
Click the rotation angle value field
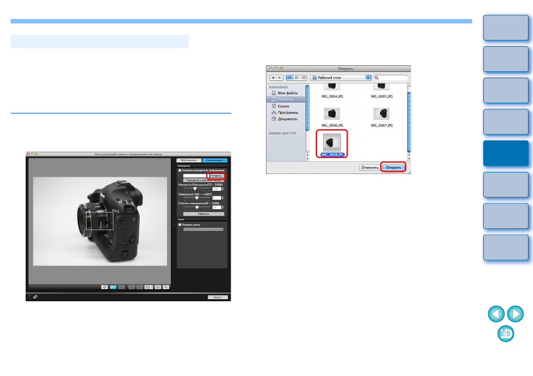(x=217, y=198)
